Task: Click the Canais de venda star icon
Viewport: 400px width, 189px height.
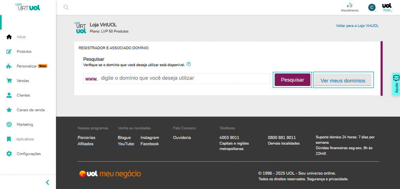Action: pos(9,110)
